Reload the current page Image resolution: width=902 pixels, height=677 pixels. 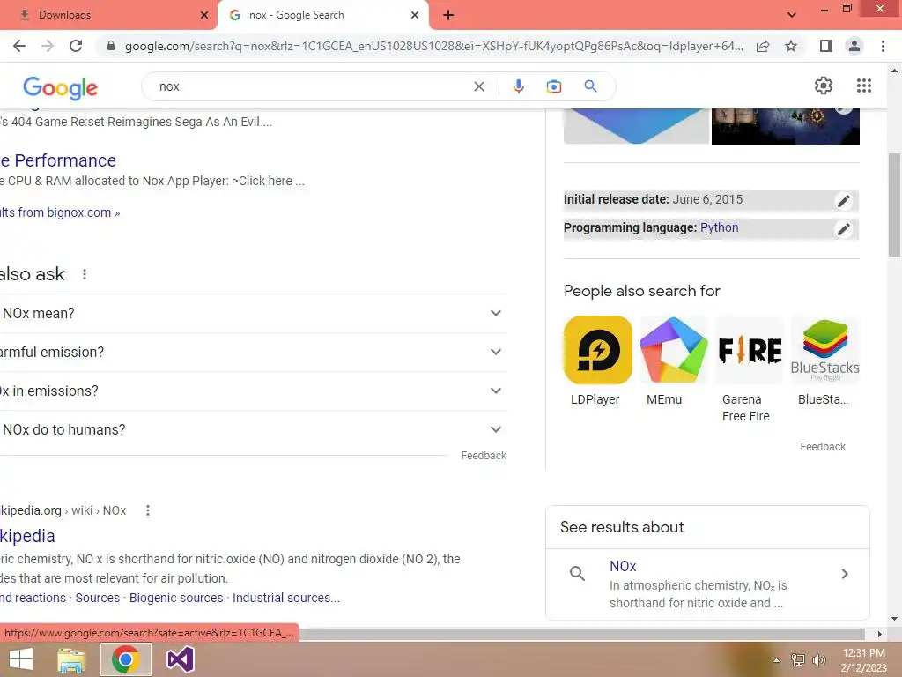pyautogui.click(x=76, y=46)
